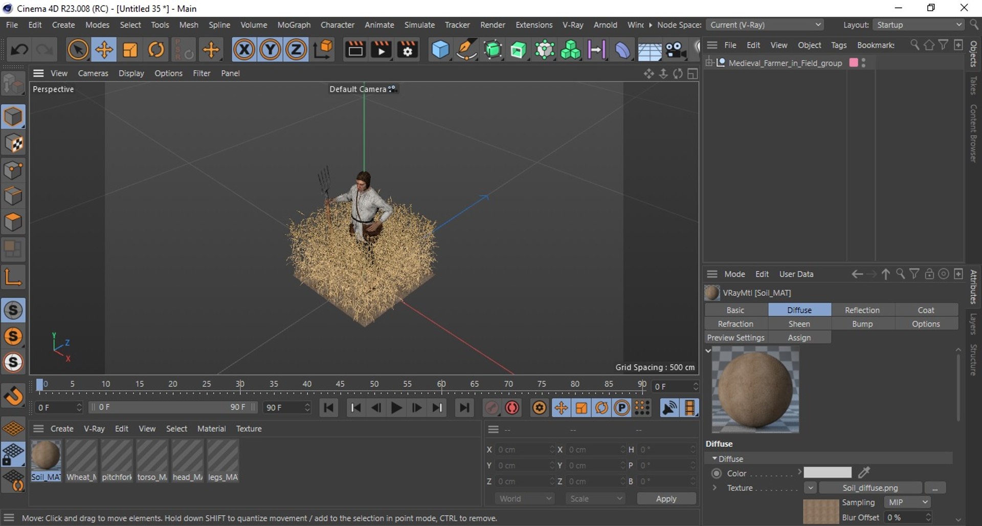Click the Diffuse Color swatch
This screenshot has height=526, width=982.
pos(827,473)
